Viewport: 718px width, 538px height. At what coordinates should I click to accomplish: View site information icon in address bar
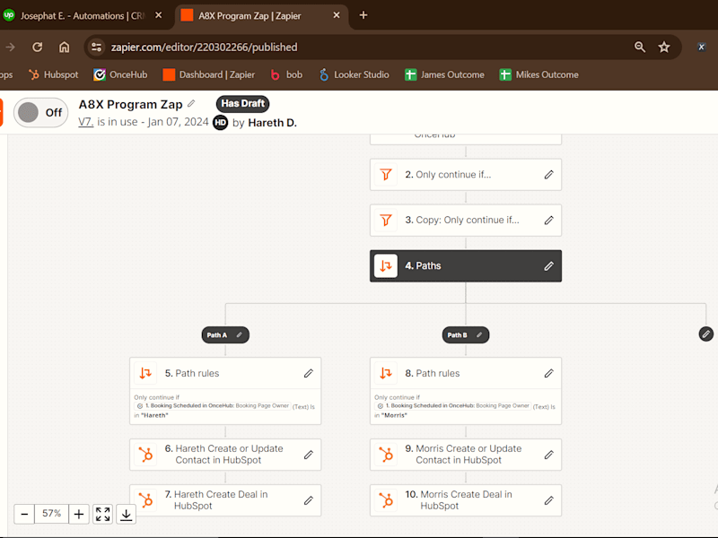tap(96, 48)
